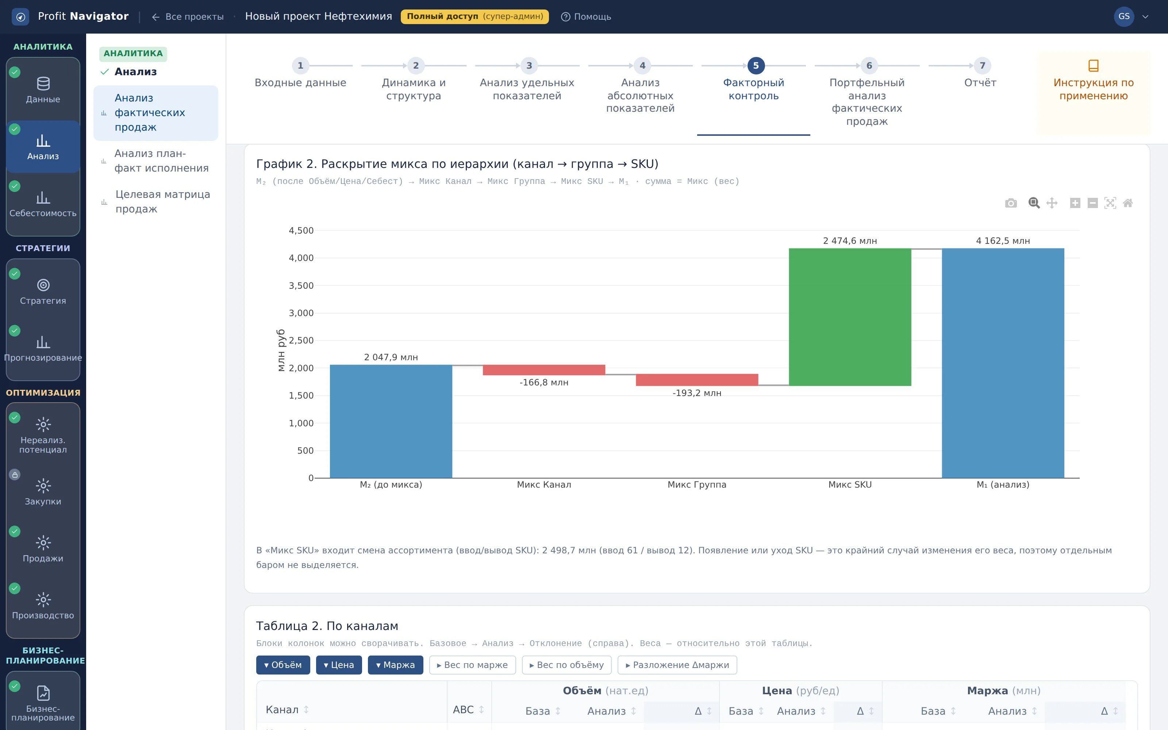Sort table by Канал column
The height and width of the screenshot is (730, 1168).
287,710
